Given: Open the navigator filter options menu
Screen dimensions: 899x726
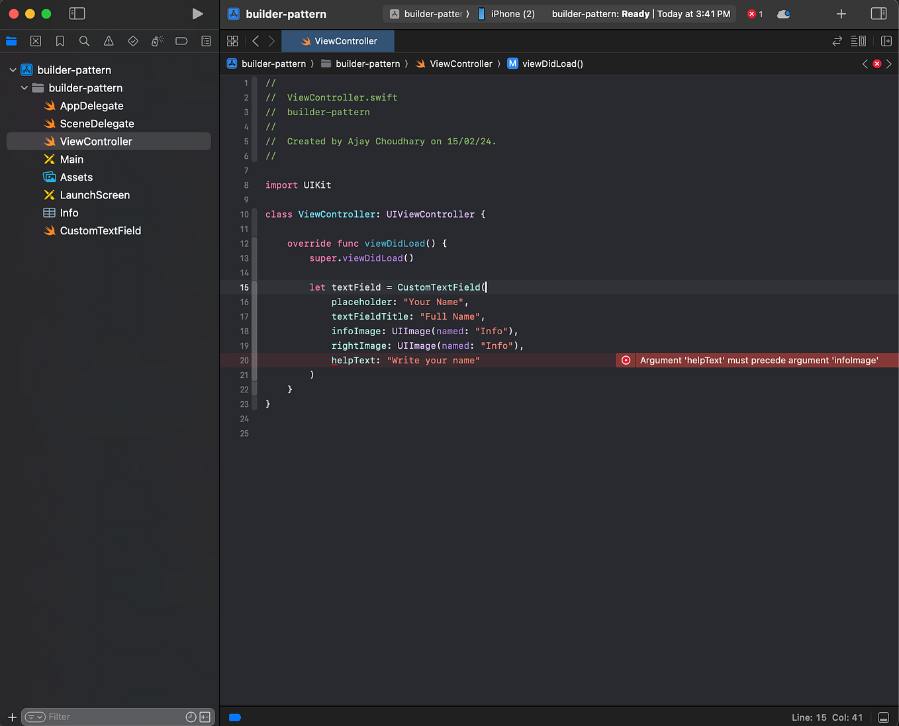Looking at the screenshot, I should [x=35, y=717].
